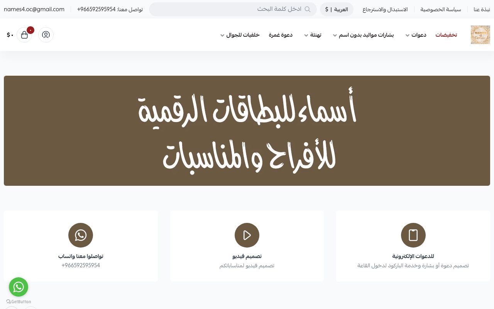The width and height of the screenshot is (494, 309).
Task: Open the العربية | $ language currency selector
Action: 337,9
